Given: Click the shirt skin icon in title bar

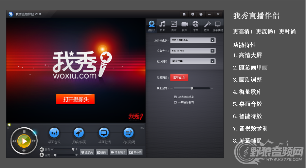Looking at the screenshot, I should point(201,14).
